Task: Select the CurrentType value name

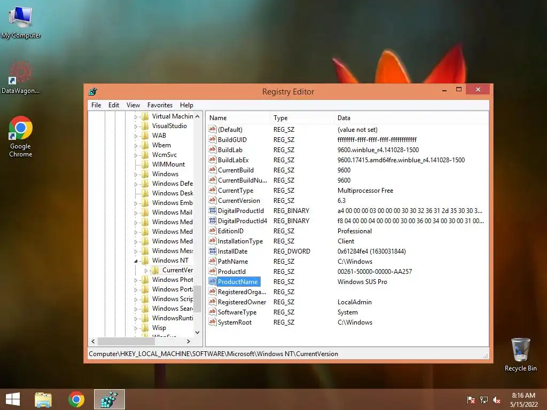Action: (x=236, y=191)
